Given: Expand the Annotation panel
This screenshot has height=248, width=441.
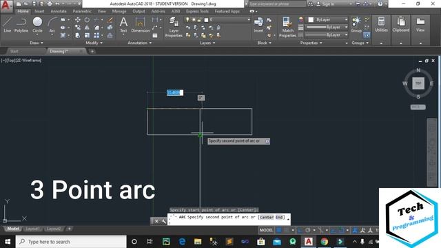Looking at the screenshot, I should pyautogui.click(x=140, y=43).
